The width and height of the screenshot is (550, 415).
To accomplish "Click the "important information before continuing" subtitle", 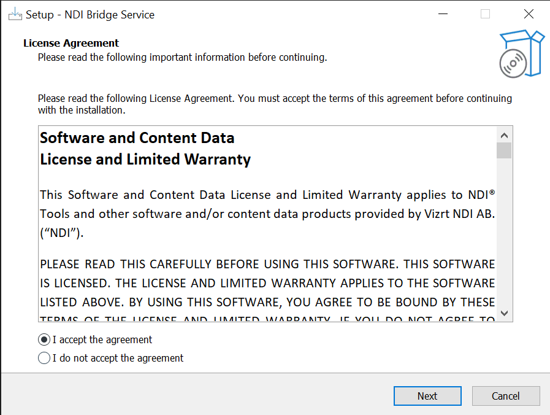I will pyautogui.click(x=182, y=58).
